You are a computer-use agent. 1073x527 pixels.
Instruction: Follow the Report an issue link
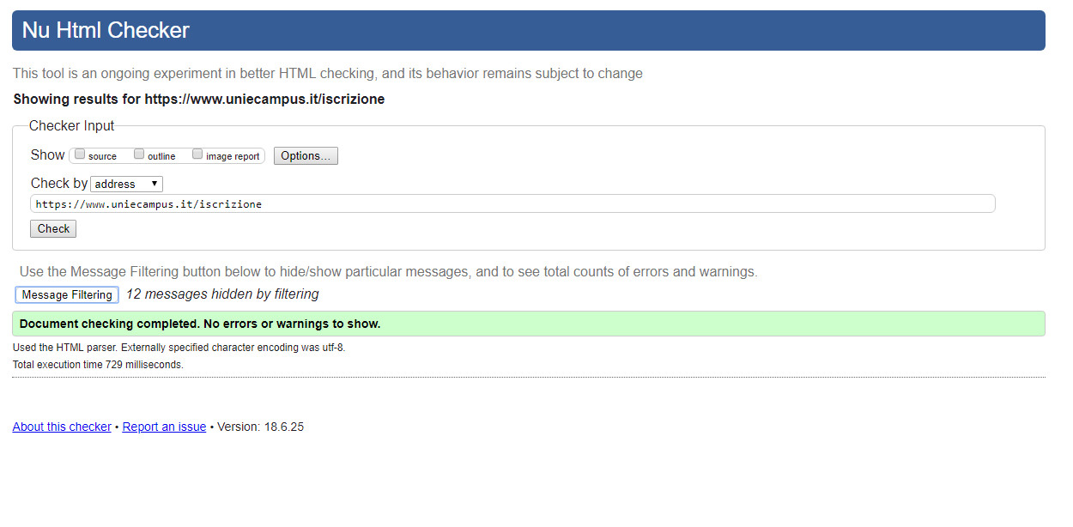click(164, 427)
